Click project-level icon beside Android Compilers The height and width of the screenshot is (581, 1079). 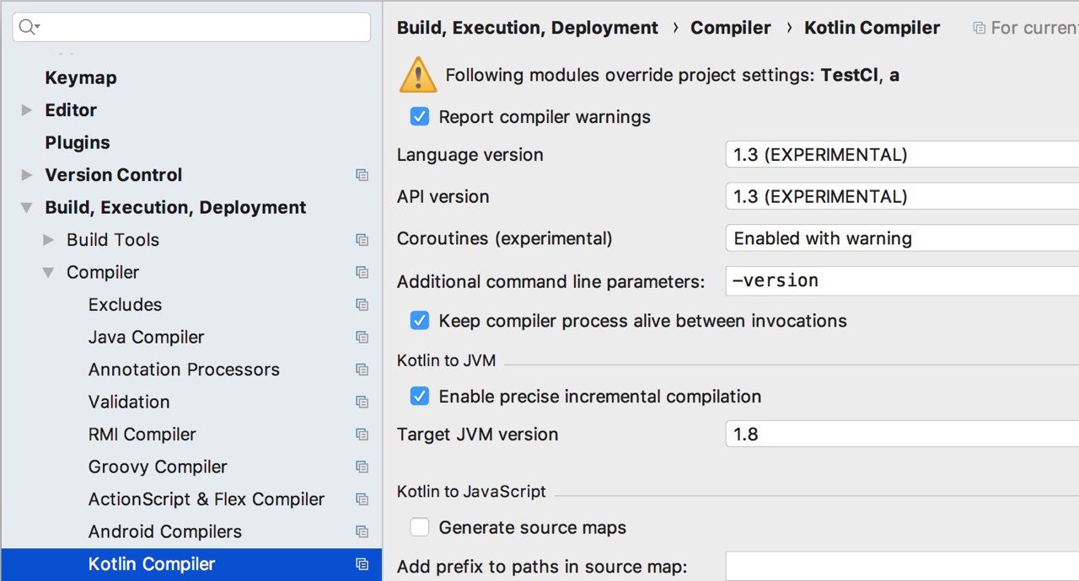point(362,532)
